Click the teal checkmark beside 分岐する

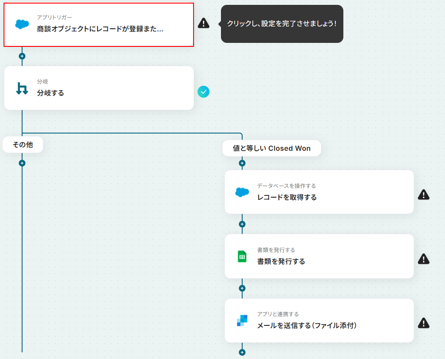click(203, 92)
